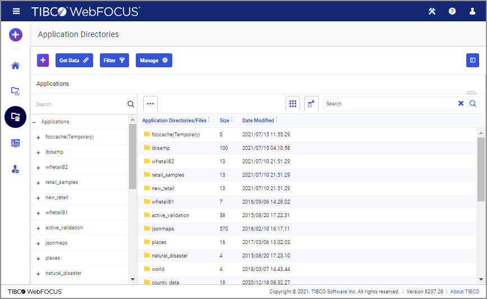
Task: Open the Application Directories sidebar icon
Action: 15,117
